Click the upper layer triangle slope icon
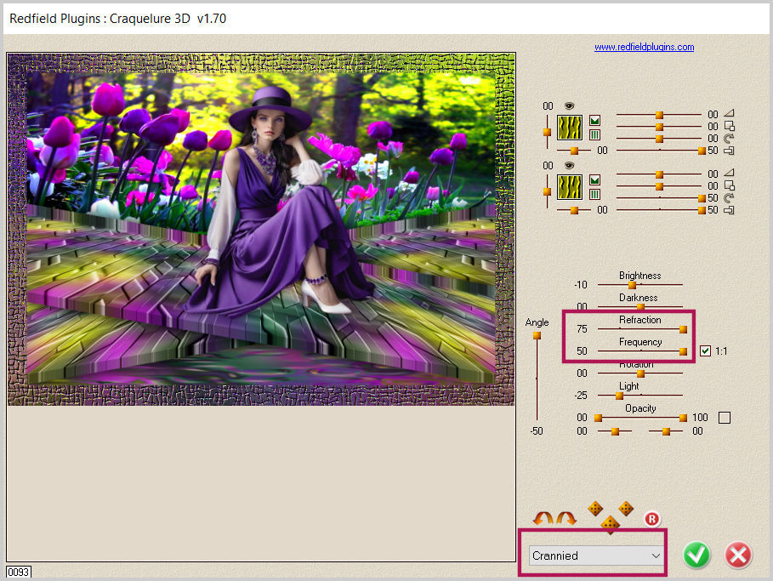 coord(729,113)
